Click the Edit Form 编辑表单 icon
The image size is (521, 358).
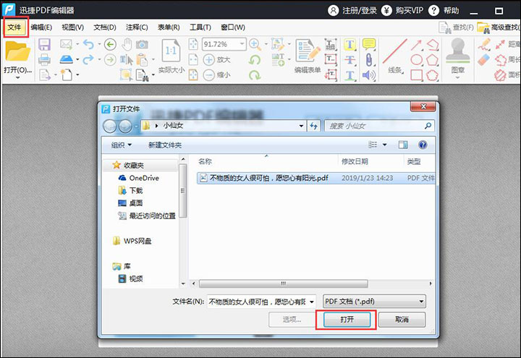308,51
